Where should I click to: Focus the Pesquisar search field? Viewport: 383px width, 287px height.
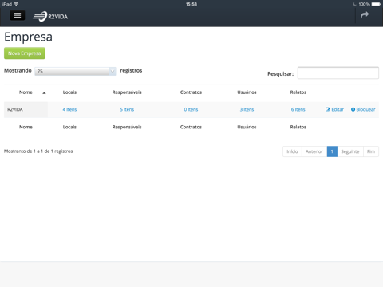338,73
